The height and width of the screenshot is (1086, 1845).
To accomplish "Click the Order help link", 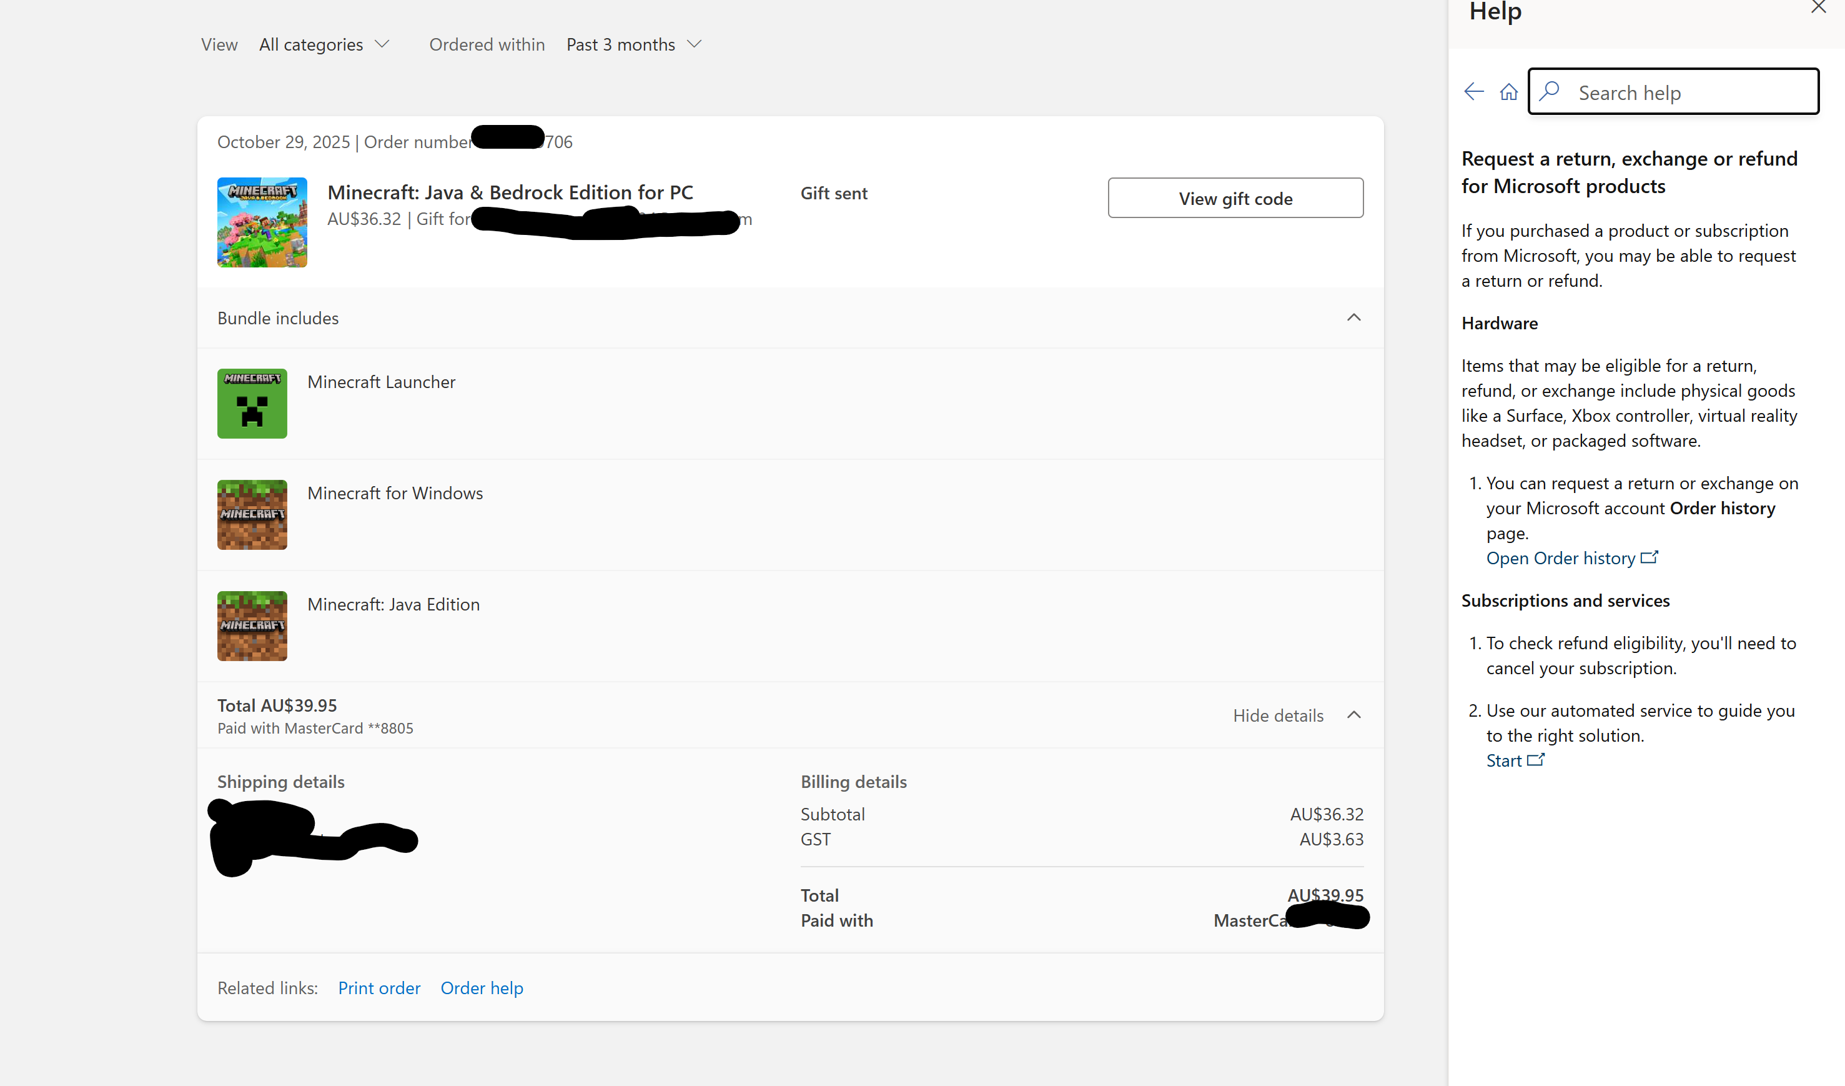I will coord(481,988).
